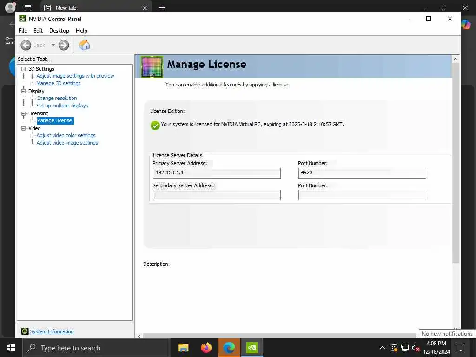Click the System Information icon
Viewport: 476px width, 357px height.
25,331
